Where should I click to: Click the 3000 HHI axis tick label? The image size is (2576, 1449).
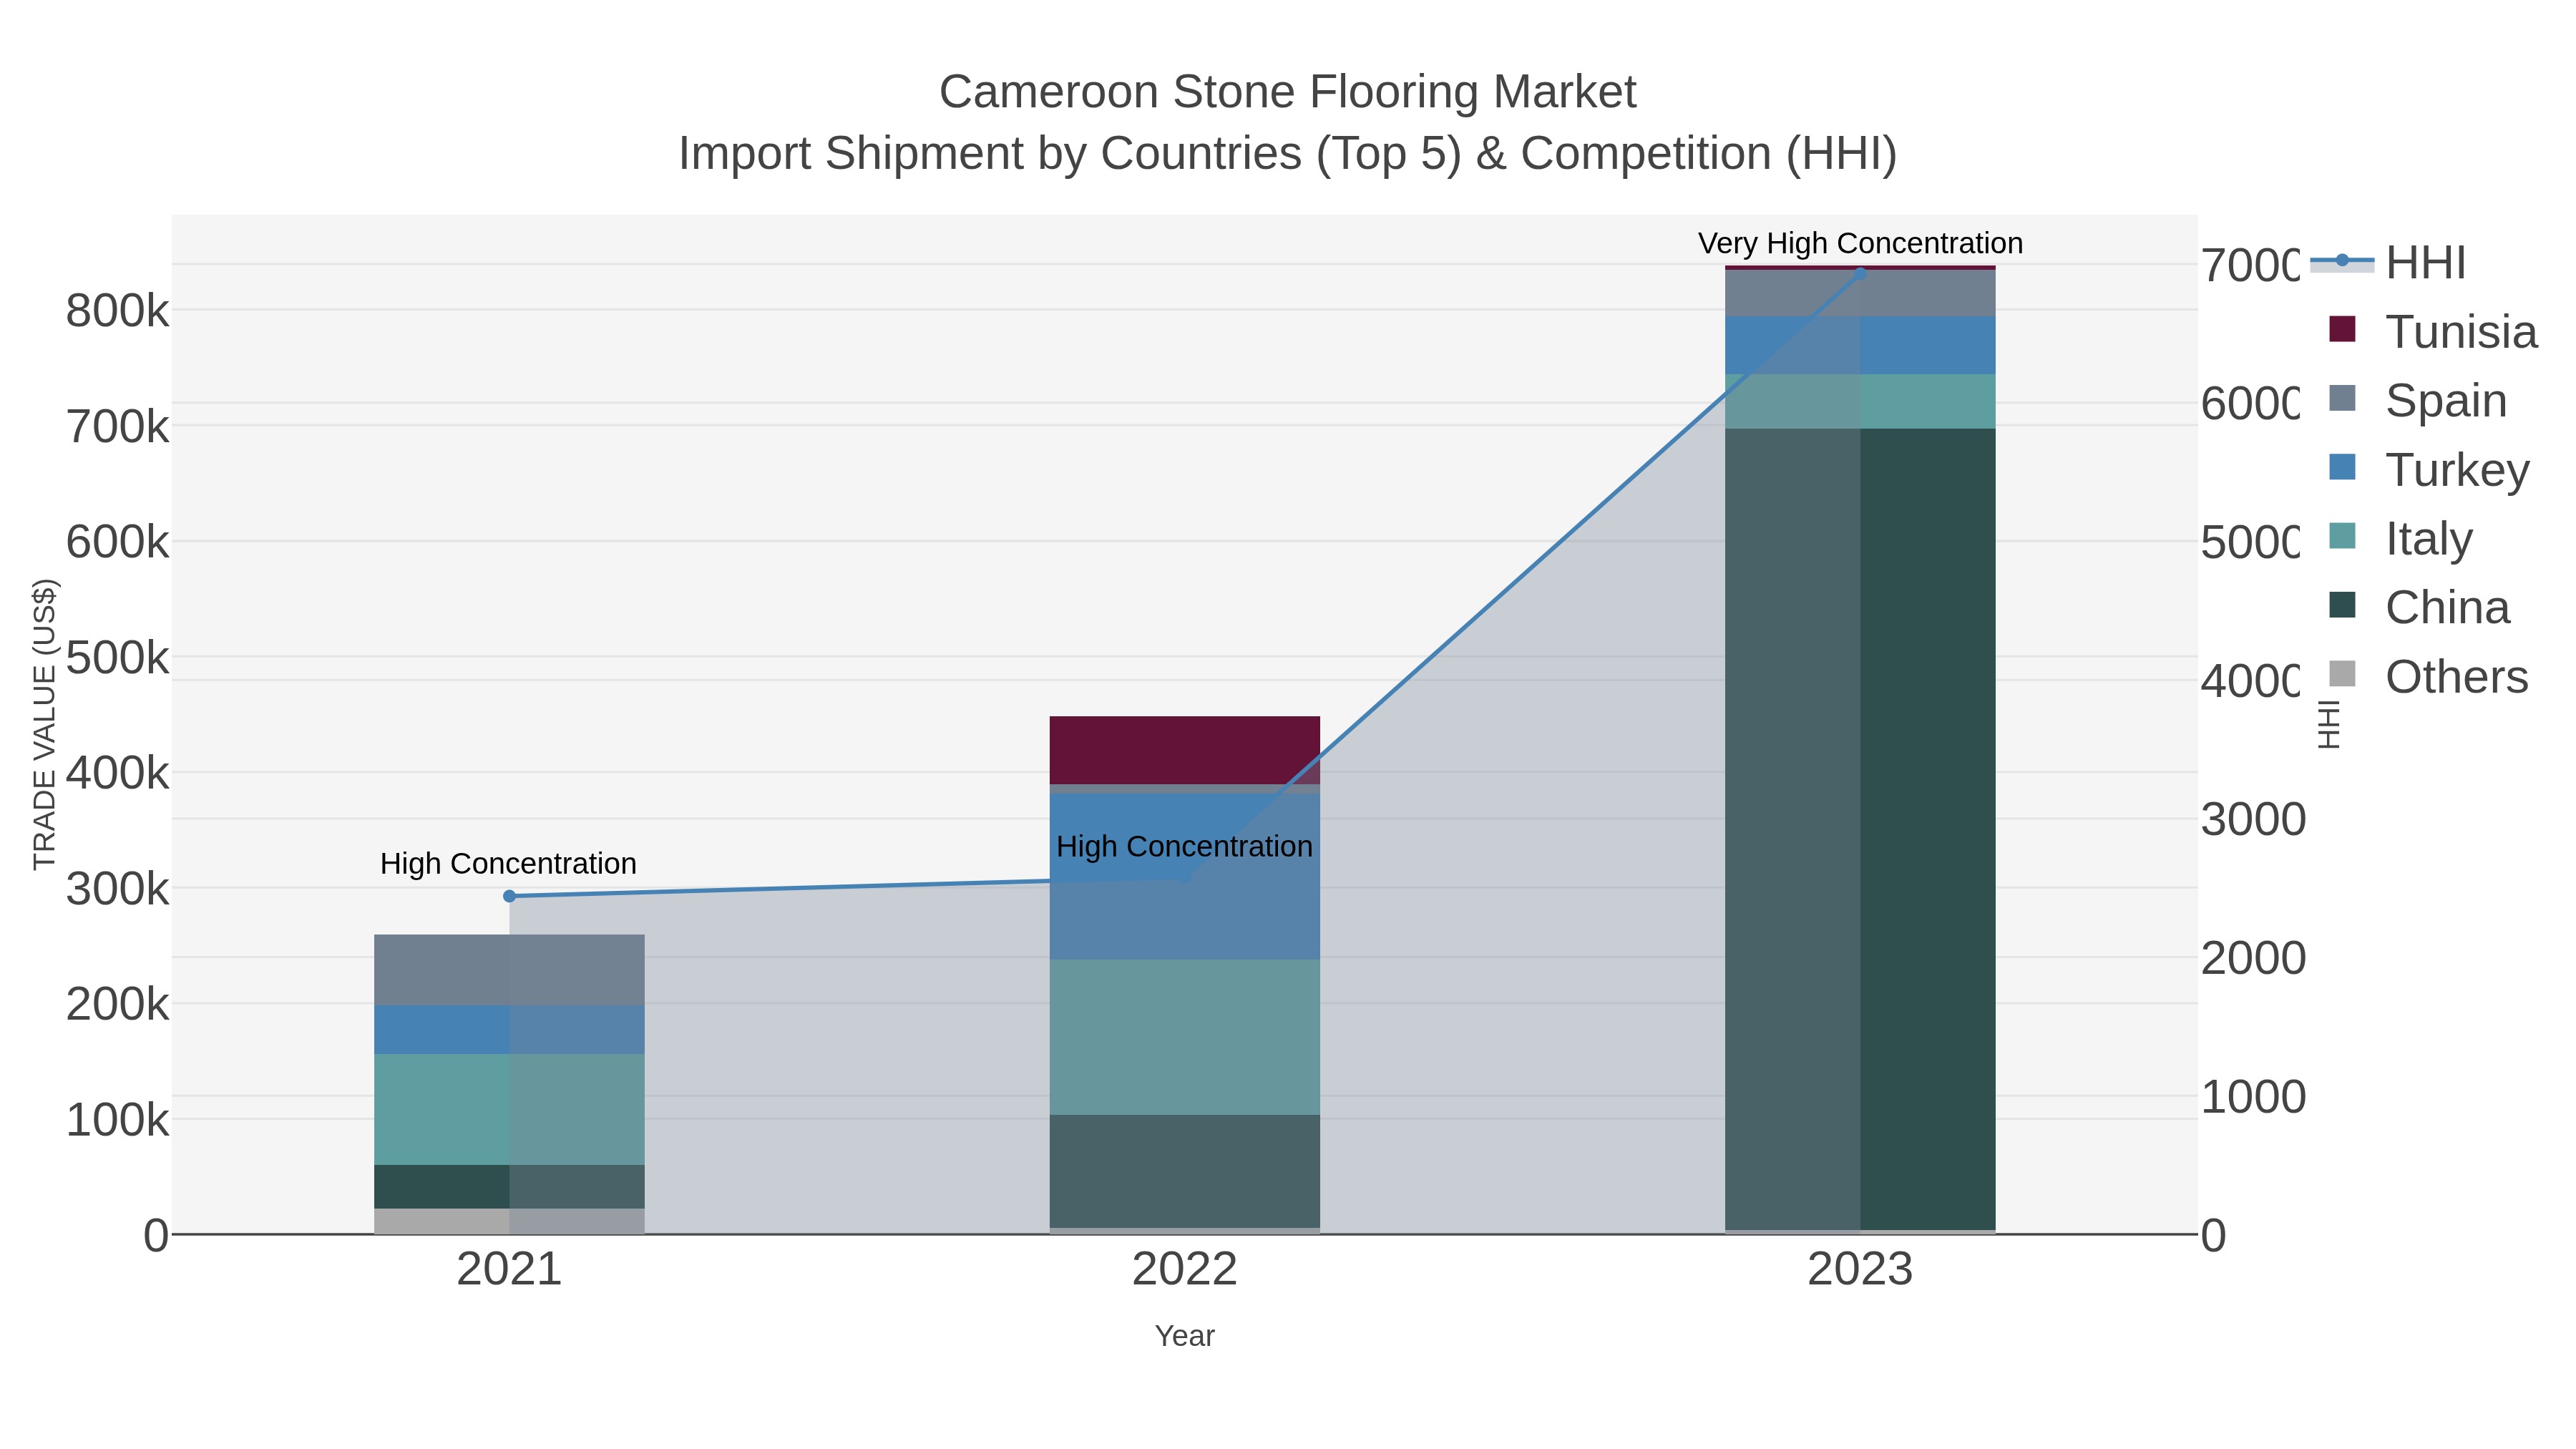2253,819
